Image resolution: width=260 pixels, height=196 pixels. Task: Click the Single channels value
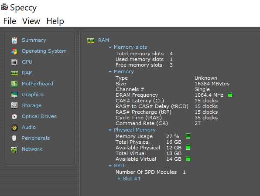click(202, 90)
